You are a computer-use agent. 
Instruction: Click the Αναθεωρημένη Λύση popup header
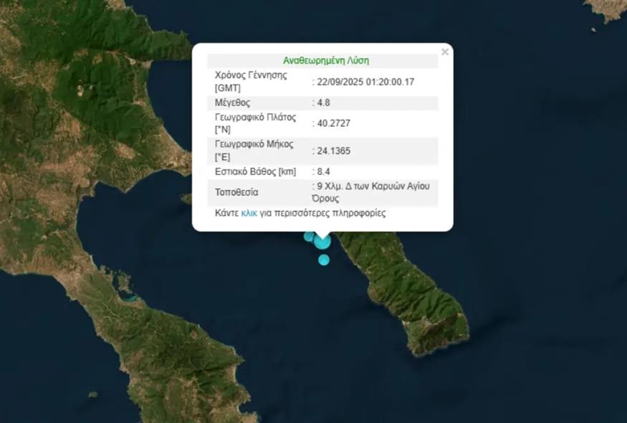(326, 61)
